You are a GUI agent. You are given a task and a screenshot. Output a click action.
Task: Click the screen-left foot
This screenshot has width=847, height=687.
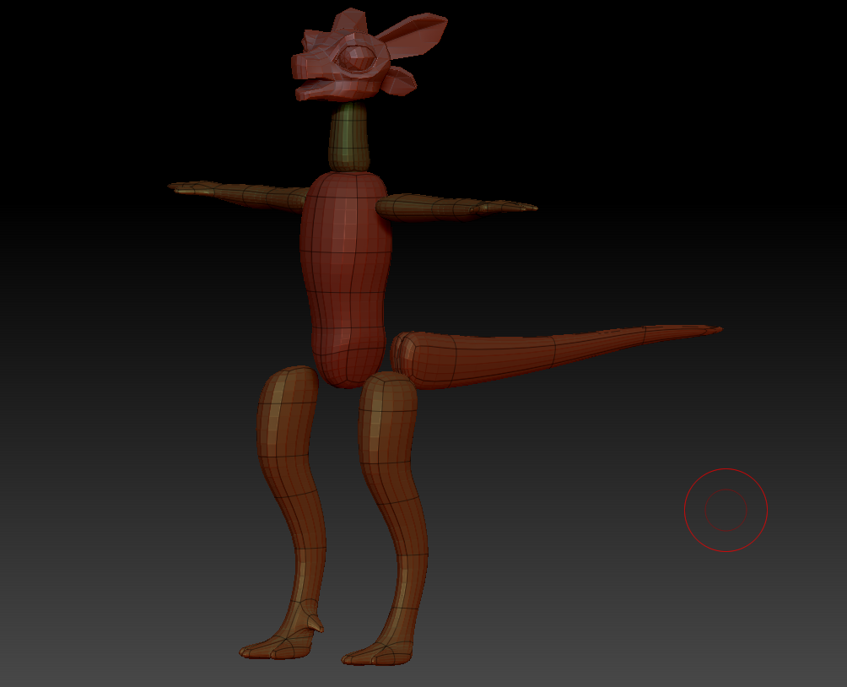(x=272, y=646)
